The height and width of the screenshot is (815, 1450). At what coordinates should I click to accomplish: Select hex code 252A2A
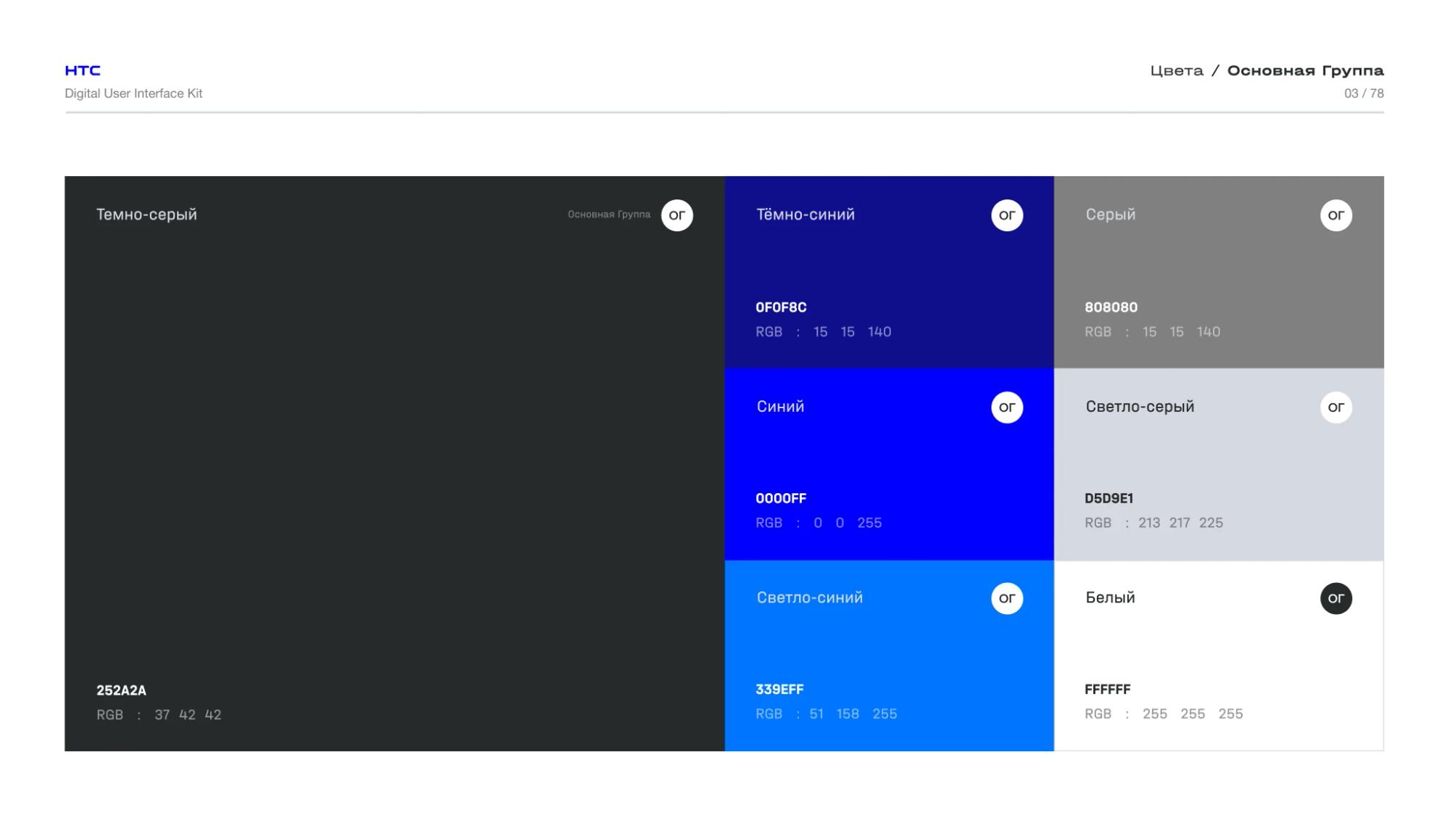[x=121, y=690]
